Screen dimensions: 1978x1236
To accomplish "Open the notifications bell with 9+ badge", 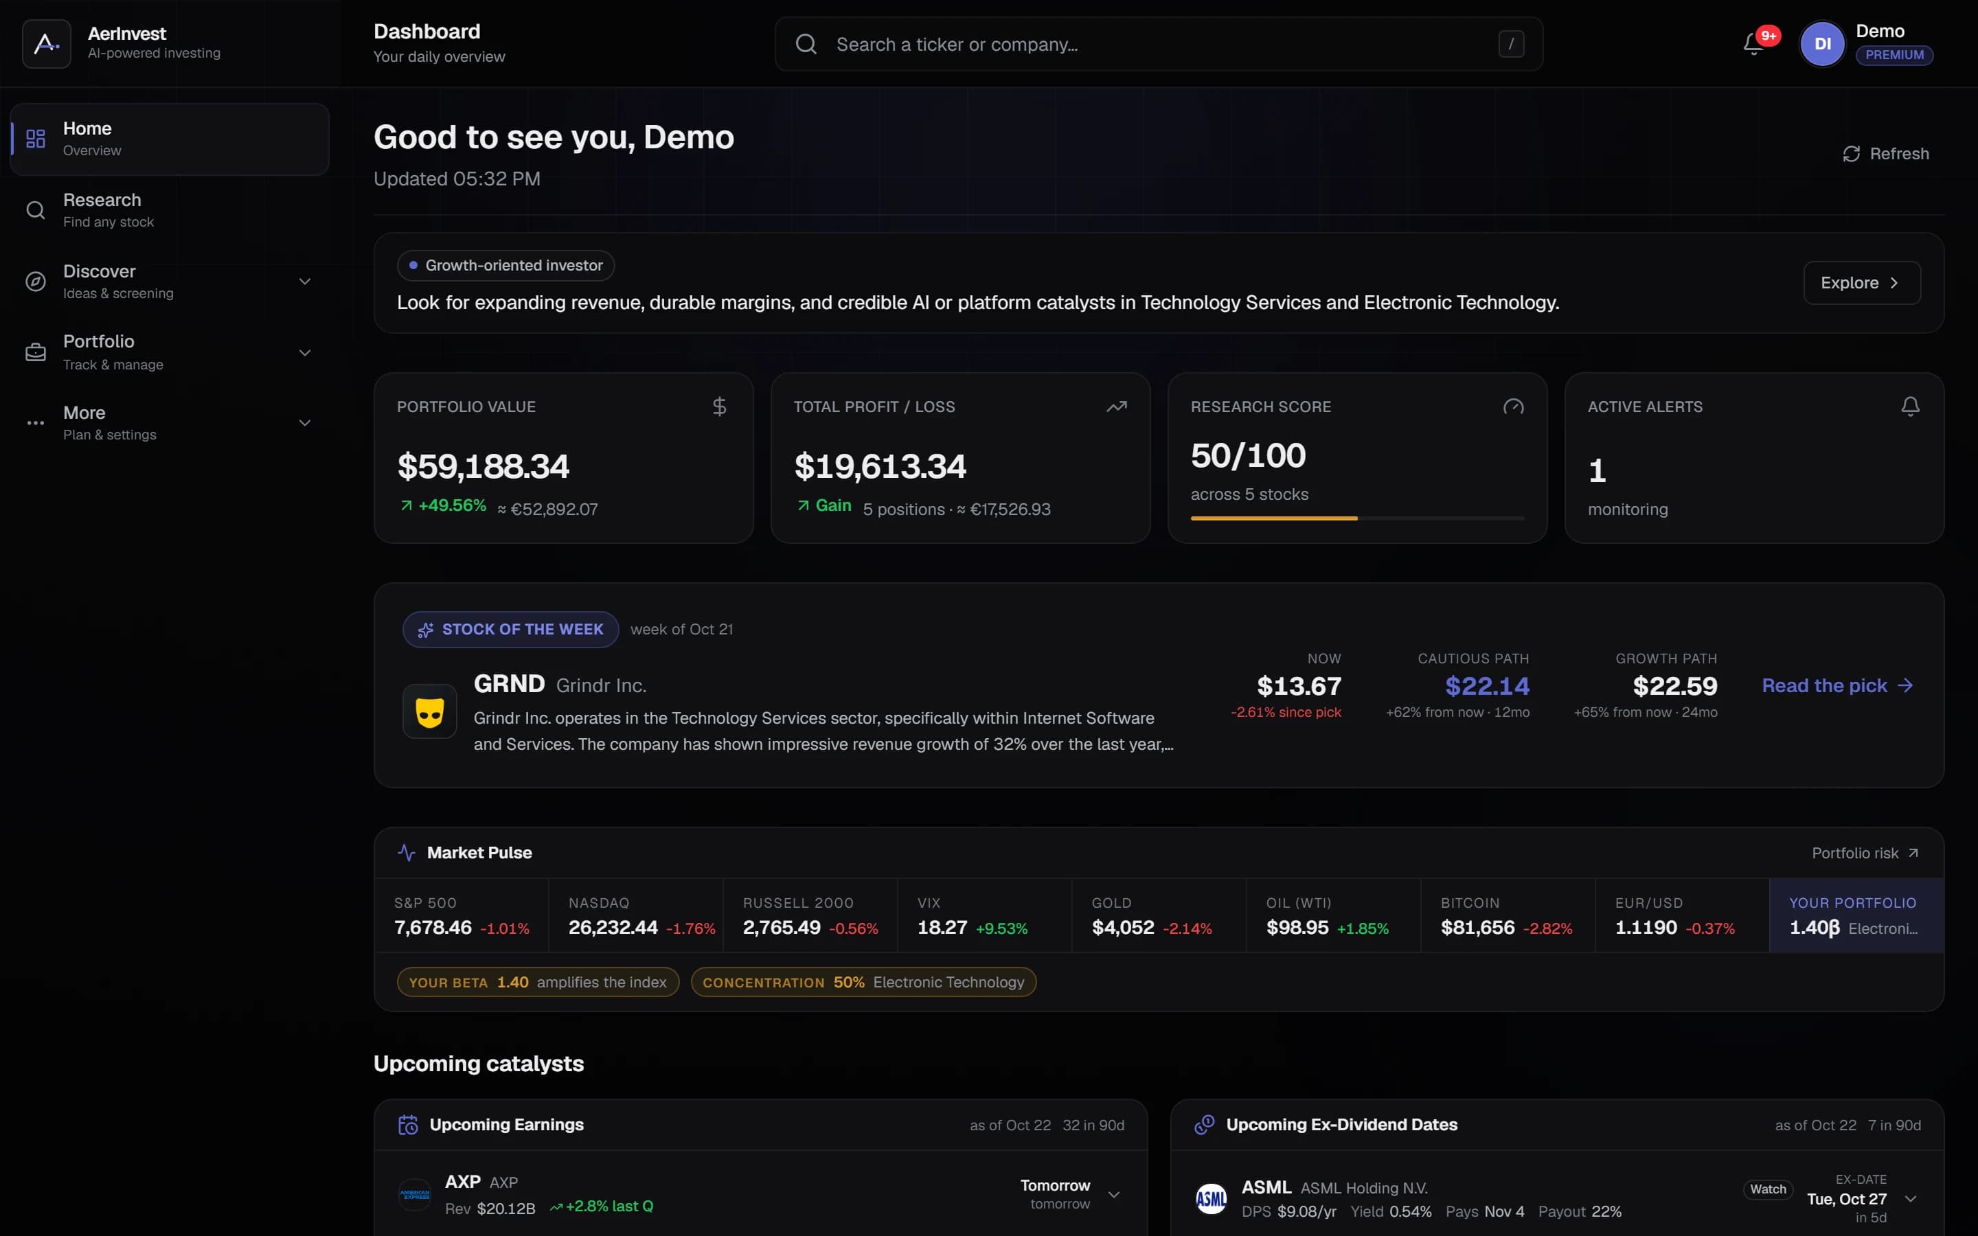I will click(1753, 43).
